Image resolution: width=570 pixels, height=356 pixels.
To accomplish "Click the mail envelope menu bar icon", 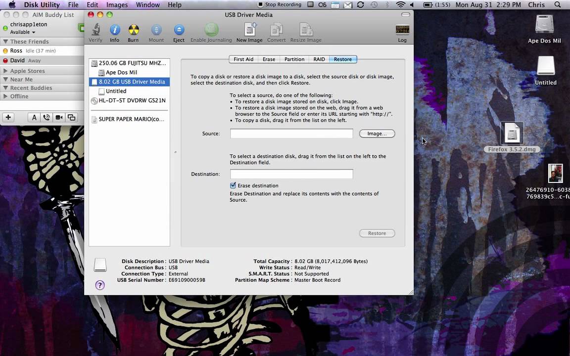I will pos(348,5).
